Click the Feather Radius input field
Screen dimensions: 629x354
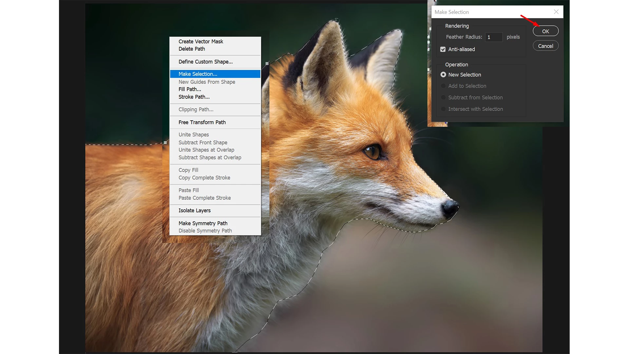coord(493,37)
